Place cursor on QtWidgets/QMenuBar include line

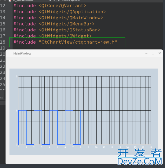tap(54, 24)
